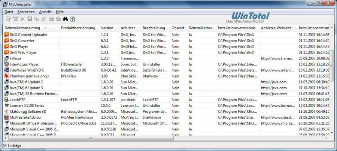Image resolution: width=337 pixels, height=151 pixels.
Task: Open the Datei menu
Action: 9,12
